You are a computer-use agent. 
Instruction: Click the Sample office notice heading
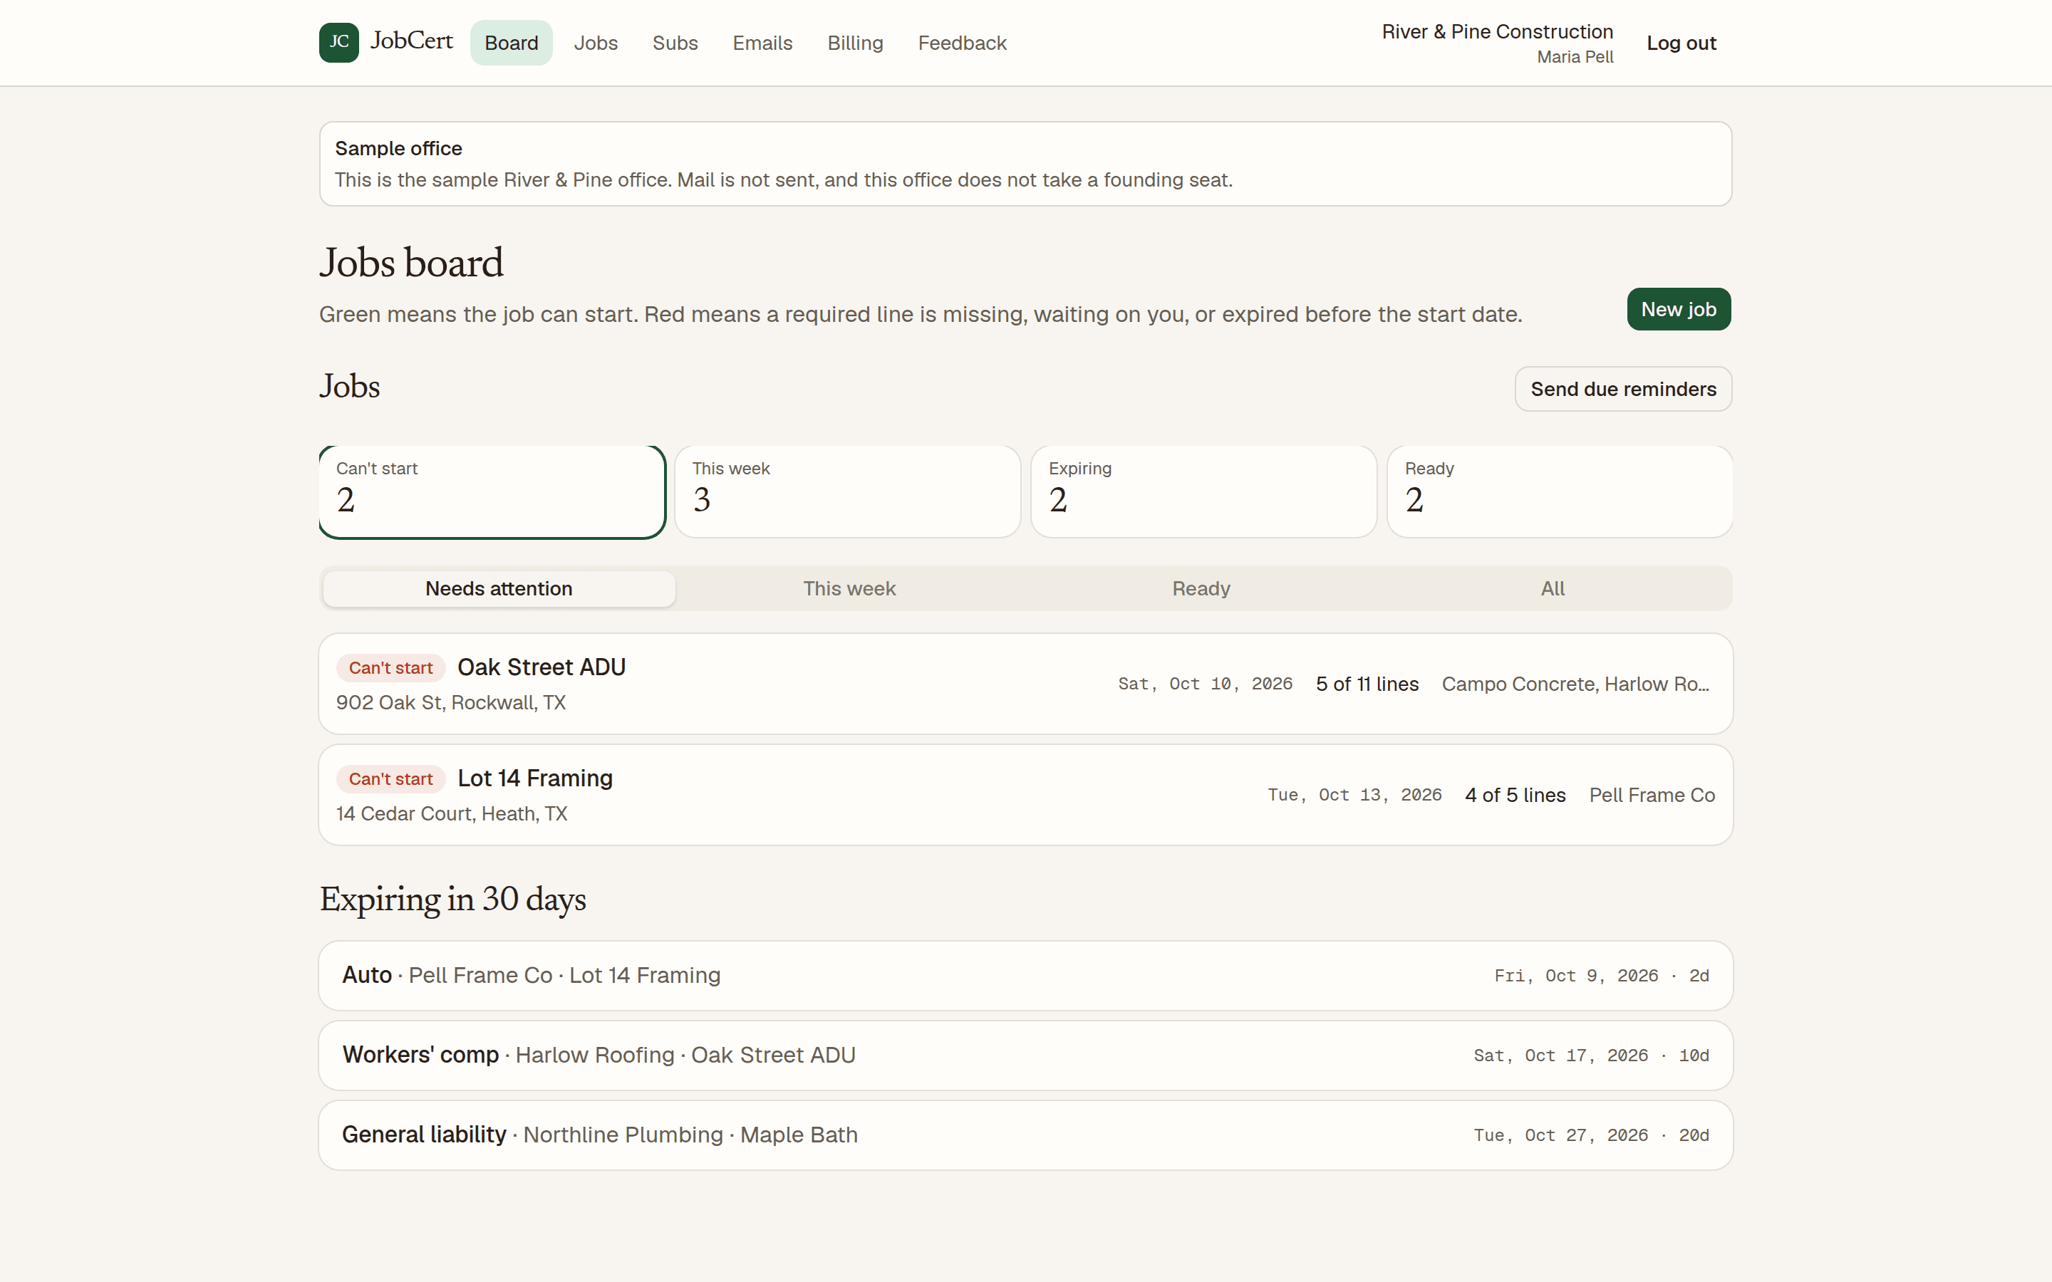pos(398,148)
